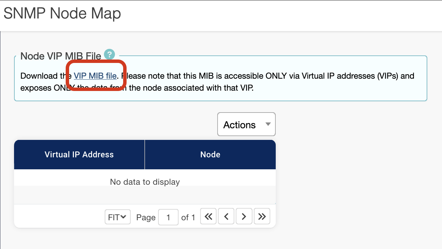This screenshot has width=442, height=249.
Task: Click the Node VIP MIB File legend text
Action: point(61,56)
